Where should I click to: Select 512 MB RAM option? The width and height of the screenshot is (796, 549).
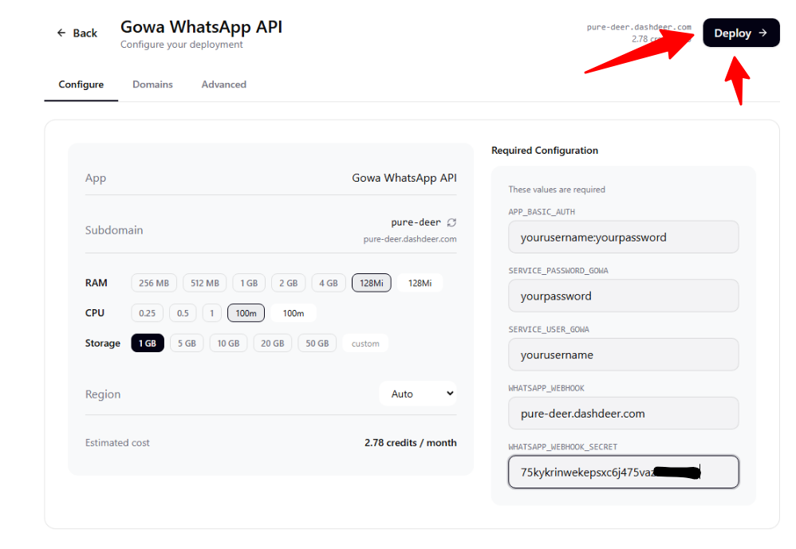(205, 283)
